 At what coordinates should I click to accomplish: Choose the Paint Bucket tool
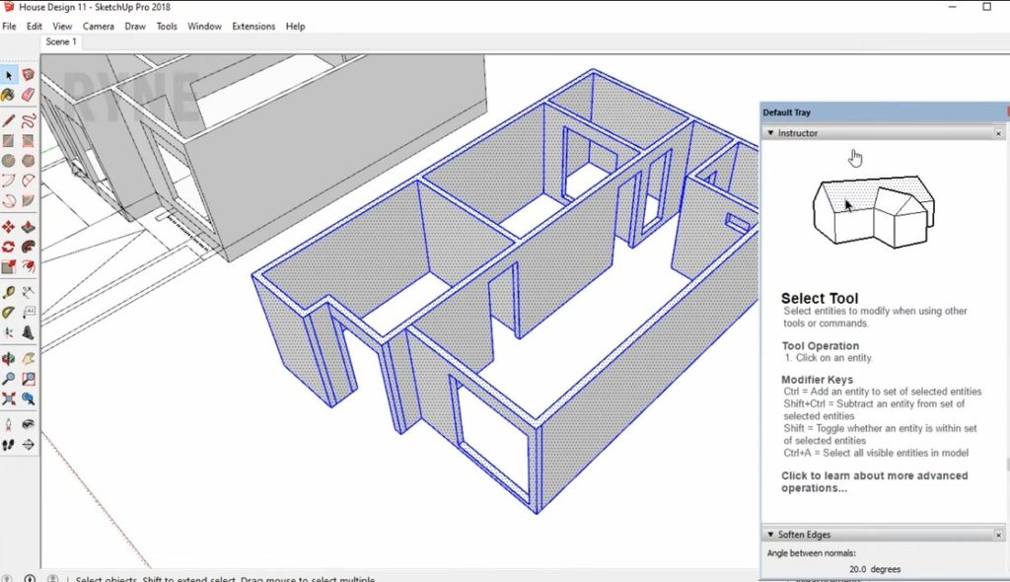click(8, 95)
